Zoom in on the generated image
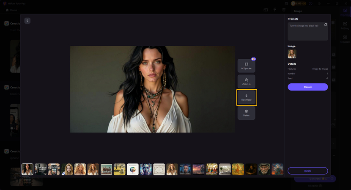This screenshot has height=190, width=351. [x=246, y=82]
